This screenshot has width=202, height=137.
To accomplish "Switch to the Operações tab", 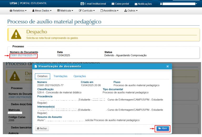I will pyautogui.click(x=79, y=76).
